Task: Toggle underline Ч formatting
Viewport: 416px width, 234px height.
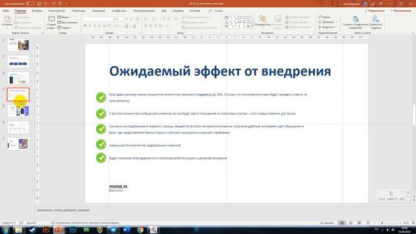Action: coord(95,26)
